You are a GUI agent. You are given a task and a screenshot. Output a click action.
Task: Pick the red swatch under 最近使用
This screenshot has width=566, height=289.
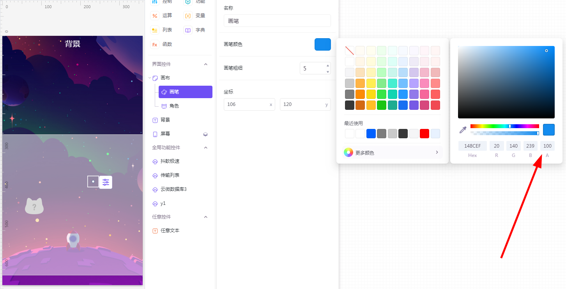pos(424,134)
